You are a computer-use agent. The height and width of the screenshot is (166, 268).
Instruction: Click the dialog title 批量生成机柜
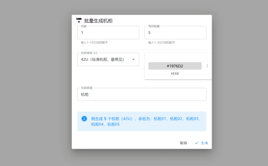click(98, 21)
